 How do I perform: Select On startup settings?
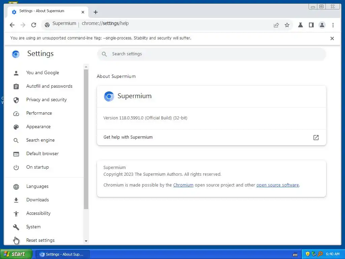(37, 167)
